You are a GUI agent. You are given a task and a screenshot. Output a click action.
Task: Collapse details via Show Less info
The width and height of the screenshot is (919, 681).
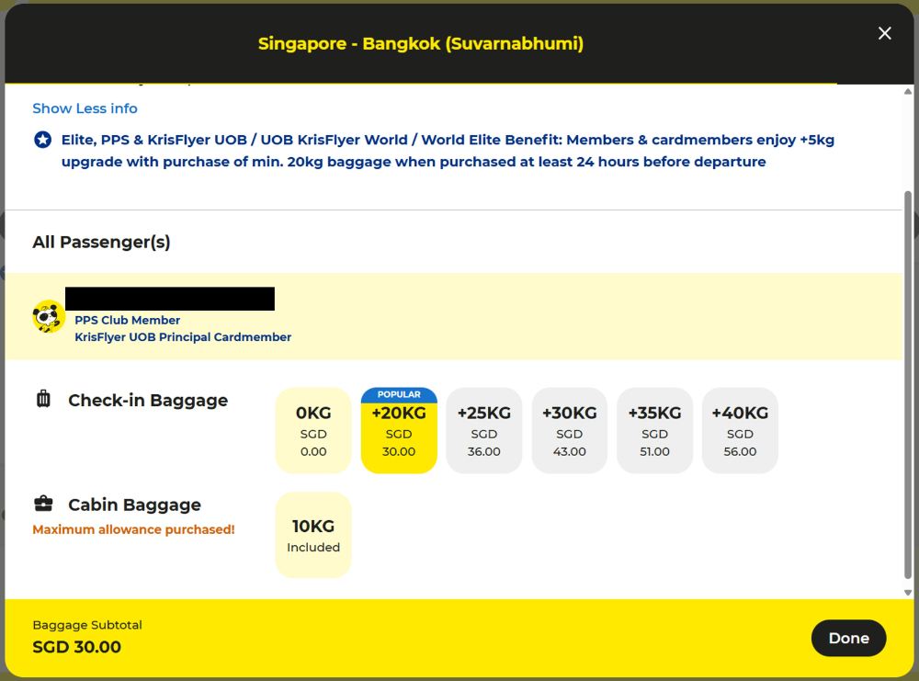coord(85,108)
